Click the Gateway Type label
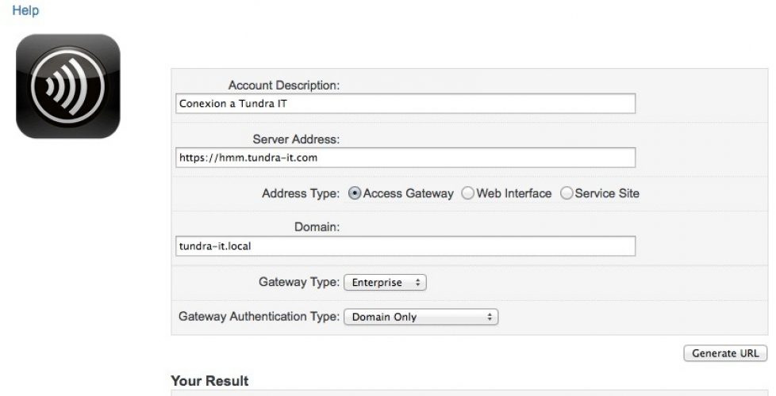 (x=299, y=282)
